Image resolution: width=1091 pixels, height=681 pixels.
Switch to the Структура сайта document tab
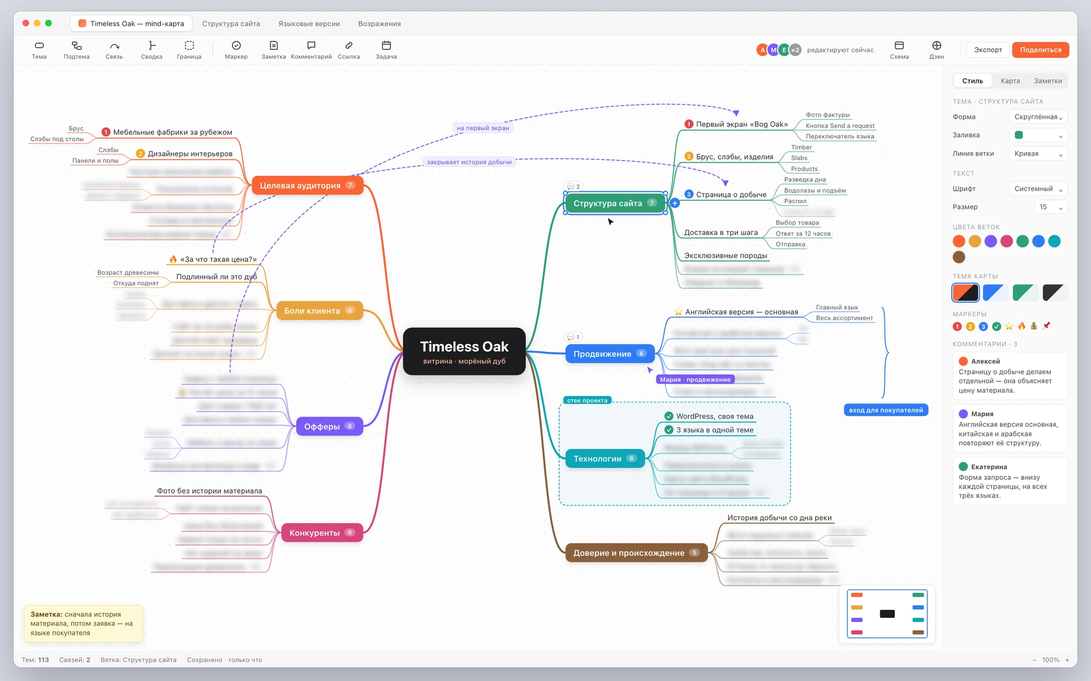click(x=231, y=24)
